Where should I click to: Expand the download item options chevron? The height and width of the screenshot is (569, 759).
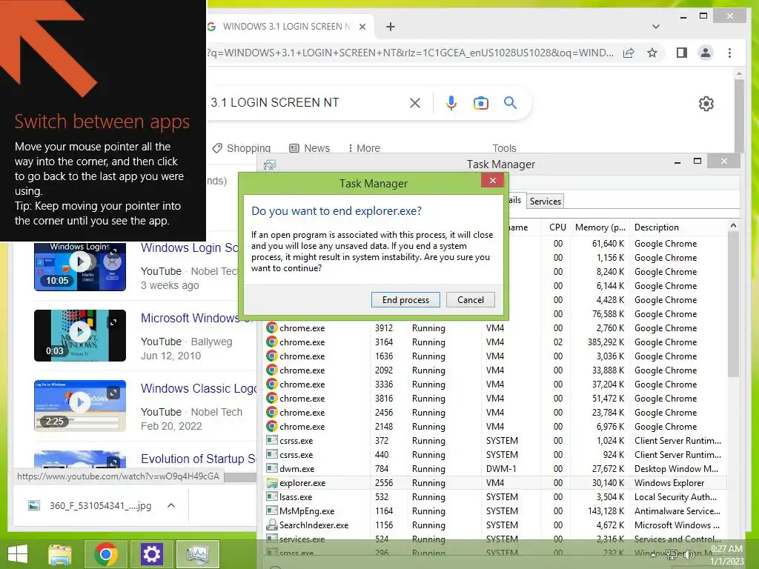pos(171,505)
